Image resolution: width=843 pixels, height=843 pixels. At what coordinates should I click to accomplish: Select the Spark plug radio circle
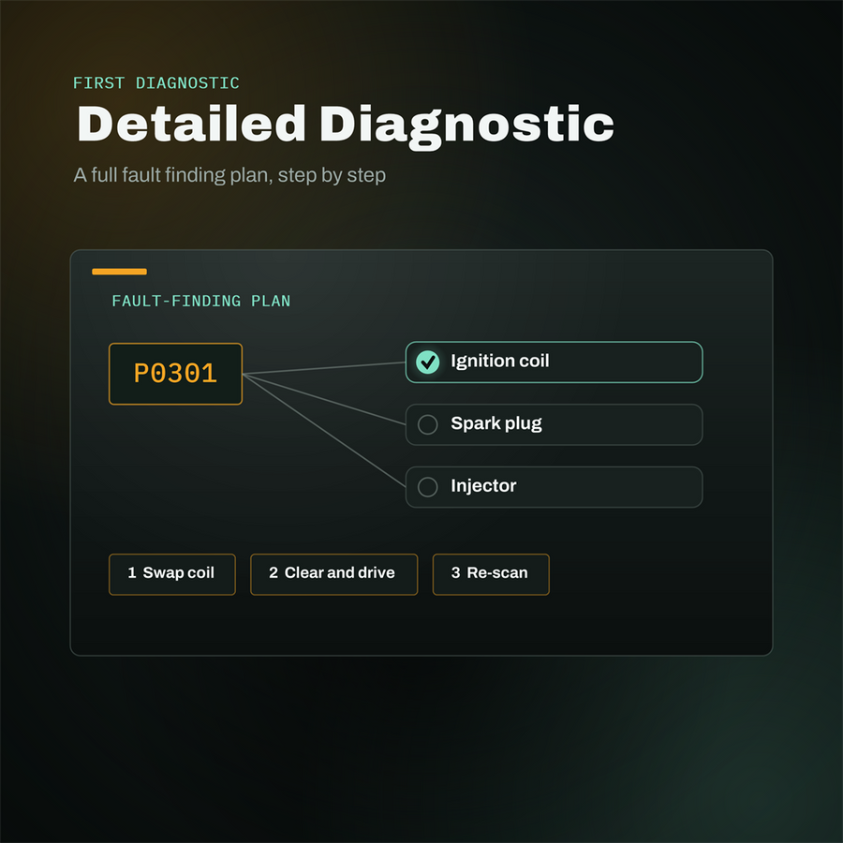point(427,424)
